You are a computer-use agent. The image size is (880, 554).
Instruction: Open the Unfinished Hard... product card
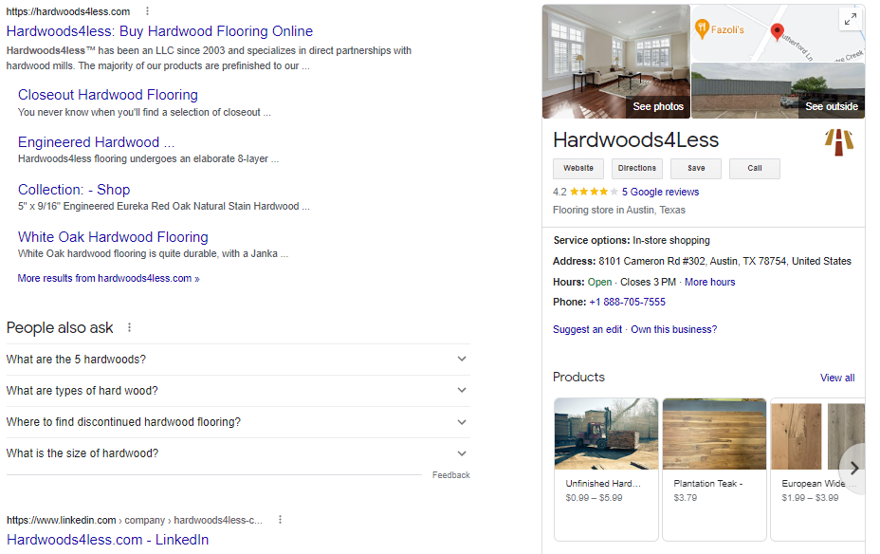click(606, 470)
